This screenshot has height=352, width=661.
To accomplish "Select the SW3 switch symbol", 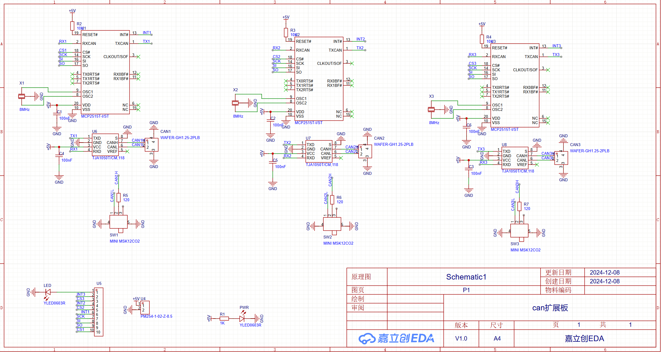I will pyautogui.click(x=519, y=231).
